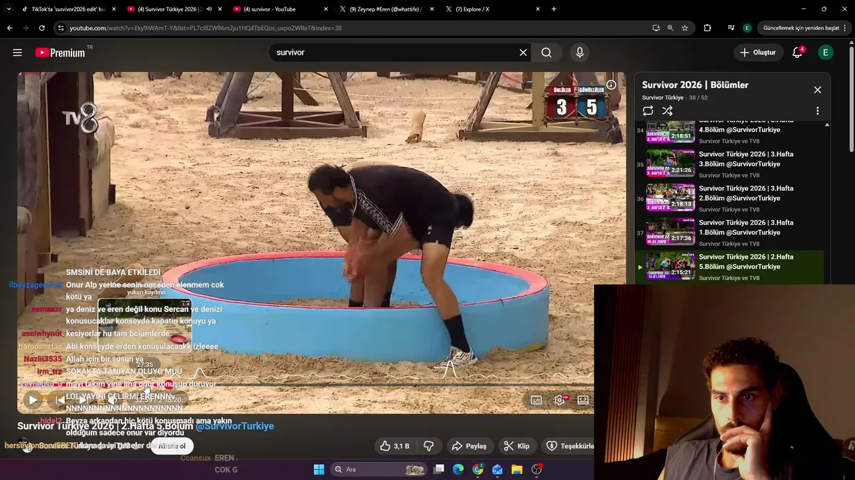Click Güncellemek için yeniden başlat button
This screenshot has height=480, width=855.
(800, 28)
